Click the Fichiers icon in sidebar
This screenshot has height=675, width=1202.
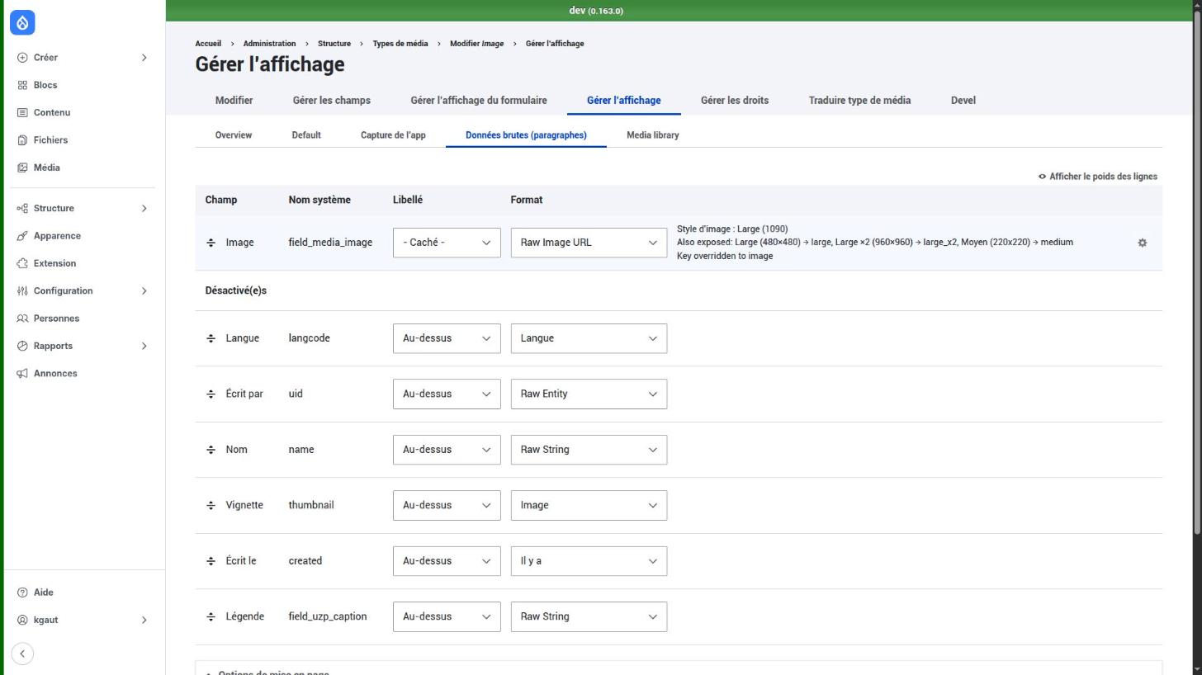point(22,140)
